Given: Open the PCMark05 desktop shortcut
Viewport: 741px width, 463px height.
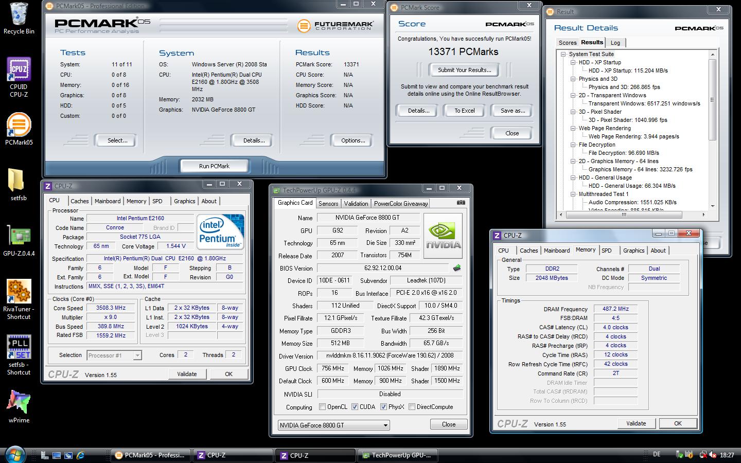Looking at the screenshot, I should [x=19, y=129].
